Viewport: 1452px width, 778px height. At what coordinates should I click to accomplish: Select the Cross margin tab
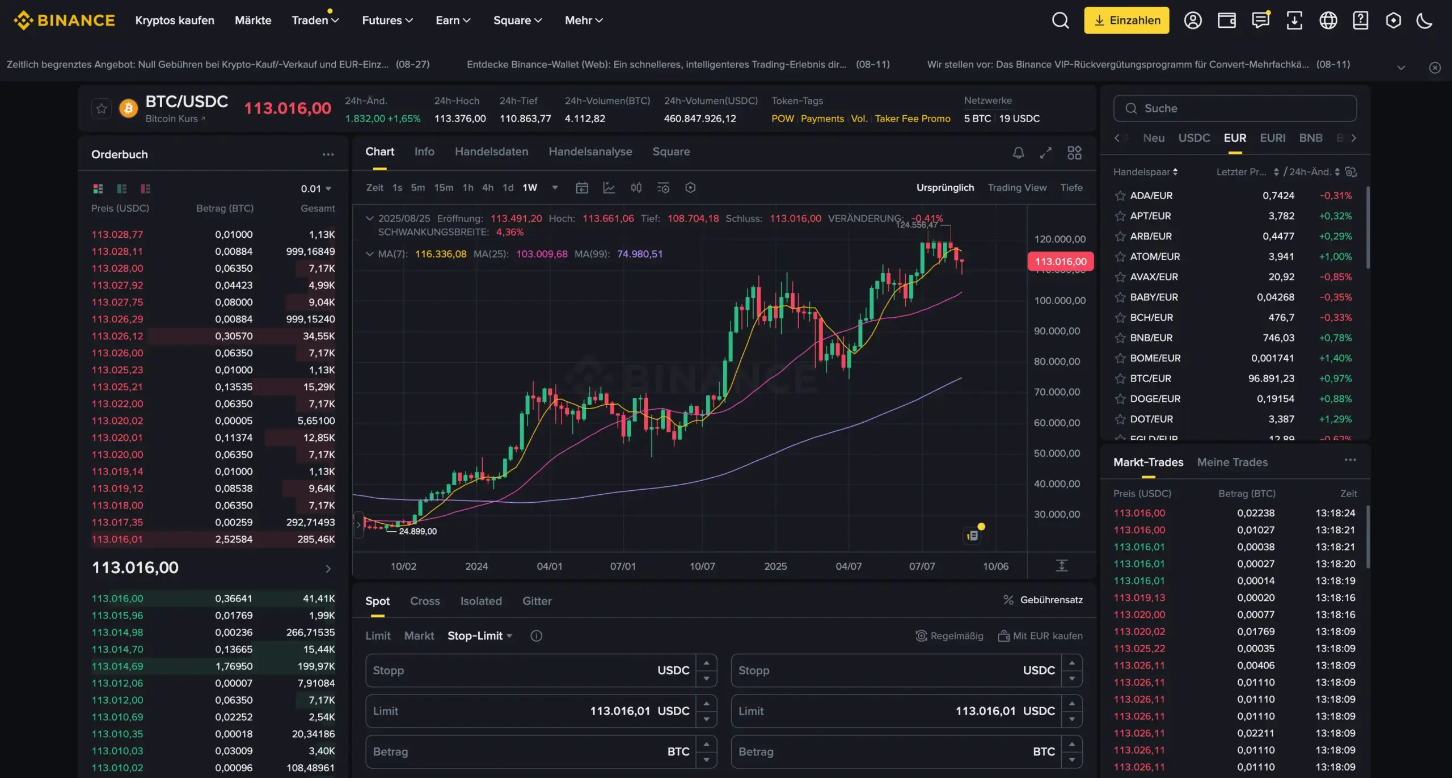[x=425, y=601]
